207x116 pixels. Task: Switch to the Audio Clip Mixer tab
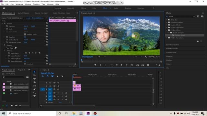[x=61, y=13]
